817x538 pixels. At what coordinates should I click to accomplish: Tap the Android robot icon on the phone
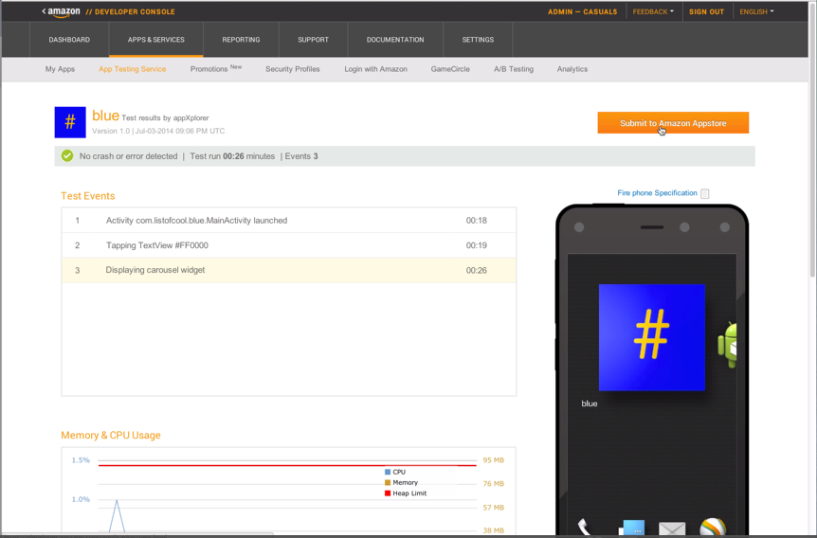[727, 346]
